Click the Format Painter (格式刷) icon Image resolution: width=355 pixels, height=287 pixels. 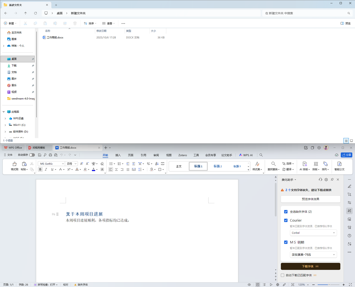pos(15,164)
